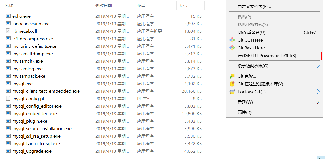Image resolution: width=326 pixels, height=159 pixels.
Task: Click the Git GUI Here icon
Action: (232, 40)
